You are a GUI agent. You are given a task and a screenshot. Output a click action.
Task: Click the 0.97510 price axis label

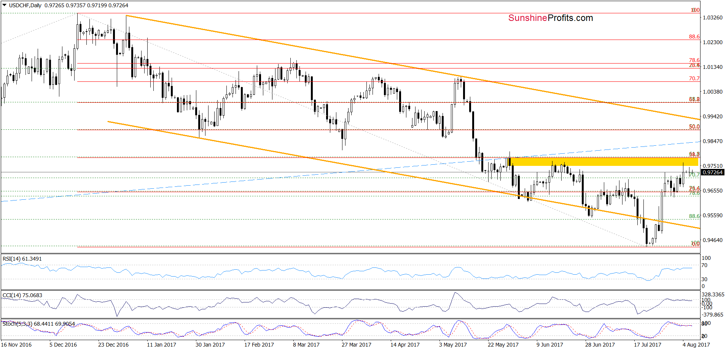tap(712, 166)
